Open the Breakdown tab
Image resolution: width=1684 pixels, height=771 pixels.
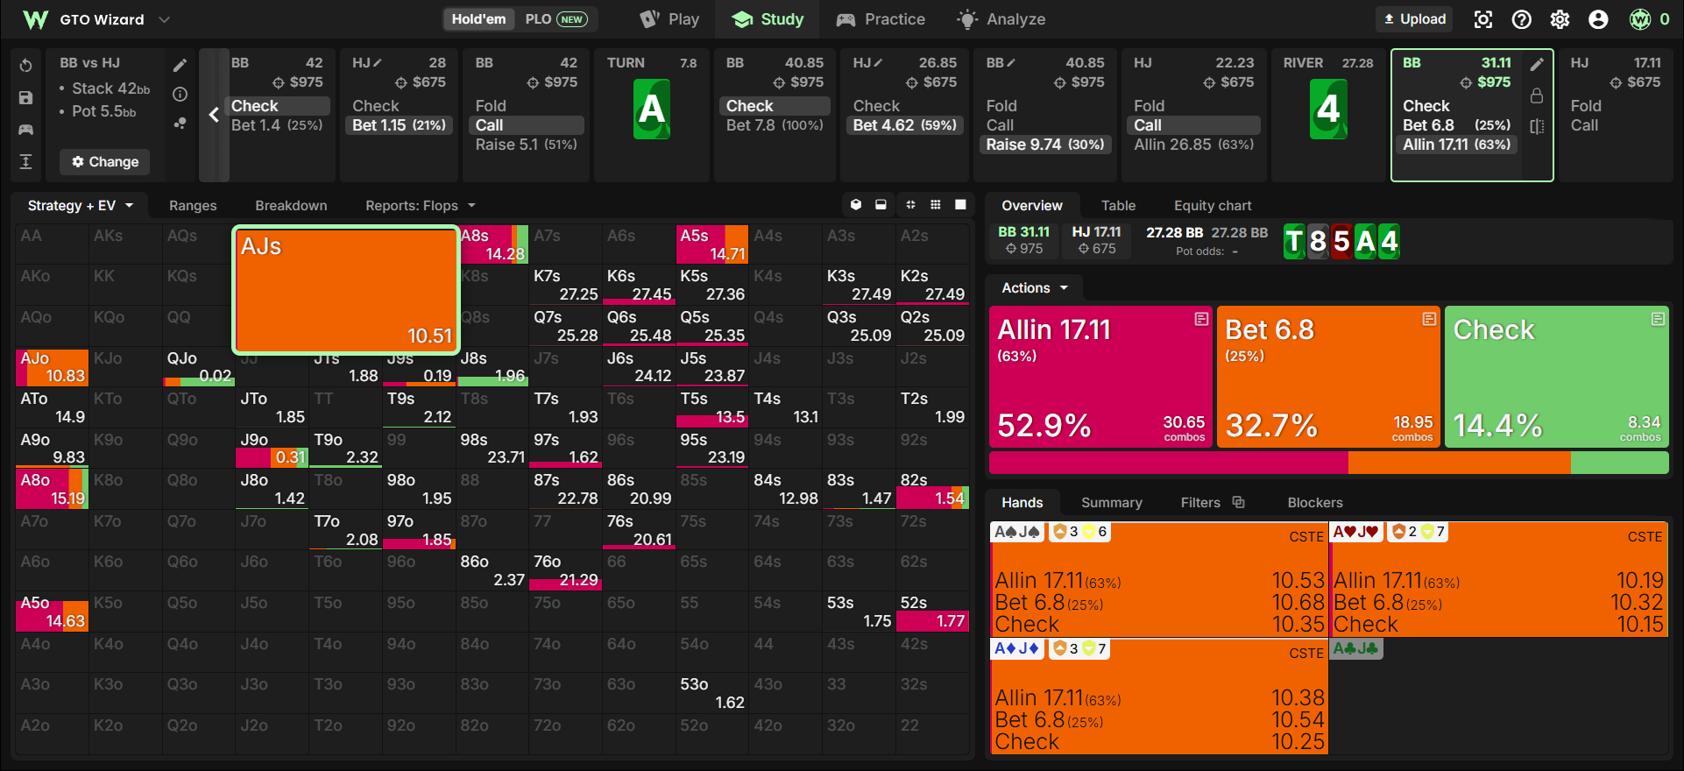point(291,206)
